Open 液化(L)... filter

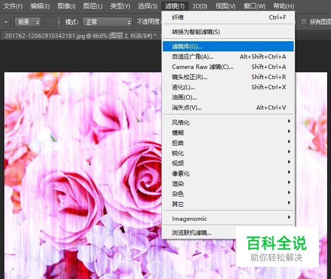click(228, 87)
